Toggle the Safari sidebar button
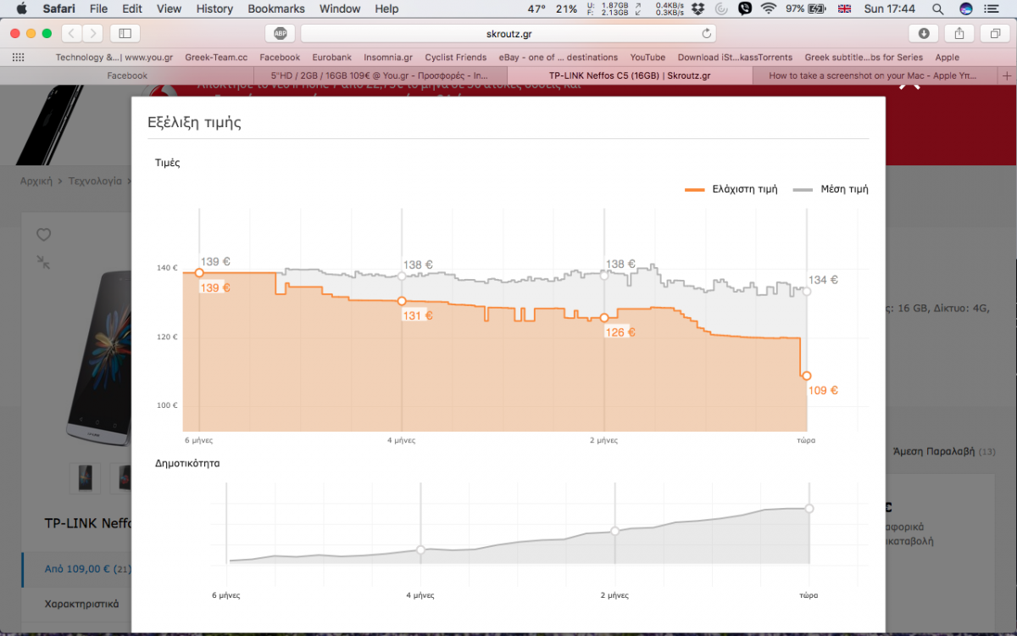This screenshot has width=1017, height=636. tap(125, 33)
